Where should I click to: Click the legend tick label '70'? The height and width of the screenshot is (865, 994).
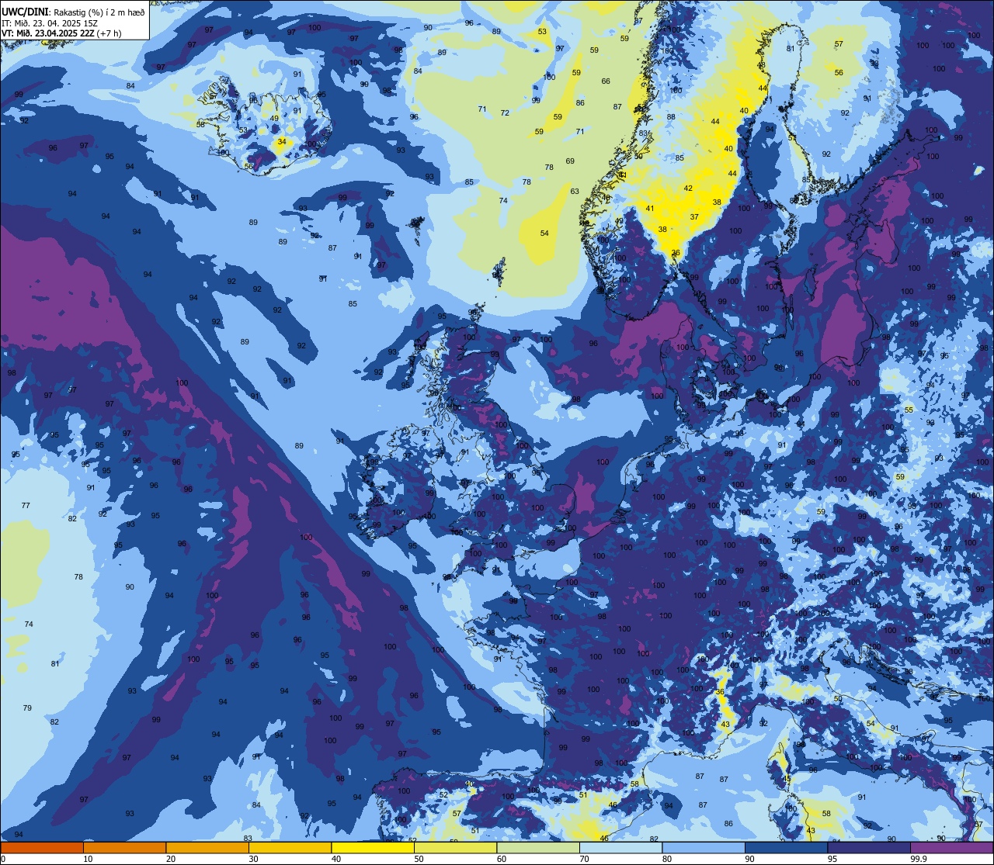pyautogui.click(x=584, y=859)
